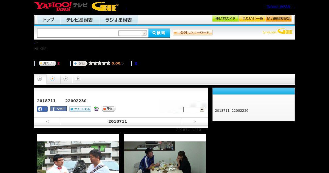Viewport: 329px width, 173px height.
Task: Click the G-GUIDE logo in header
Action: (105, 6)
